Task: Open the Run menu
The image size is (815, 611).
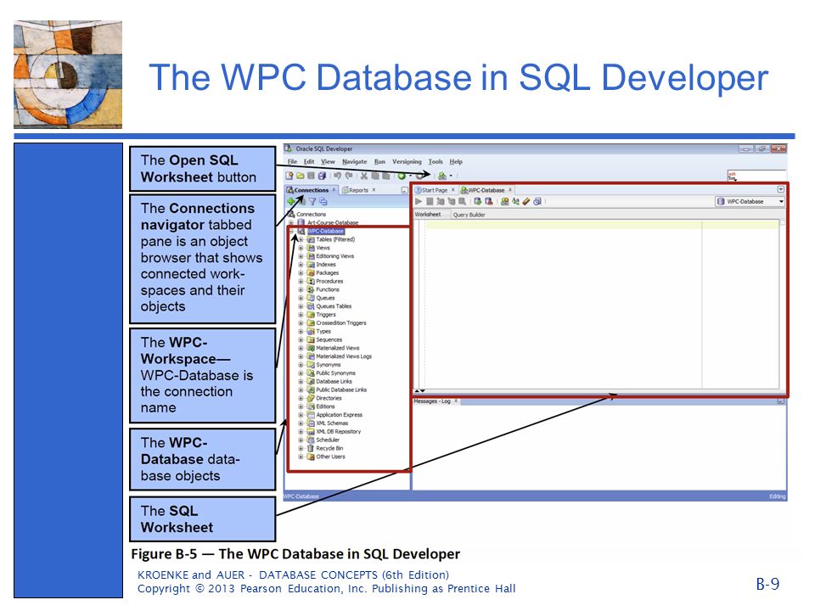Action: click(x=379, y=161)
